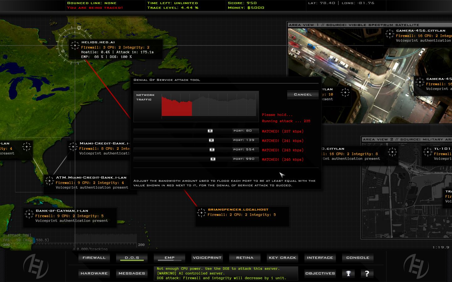Click the target icon beside BRIANSPENCER.LOCALHOST
Viewport: 452px width, 282px height.
[x=201, y=212]
